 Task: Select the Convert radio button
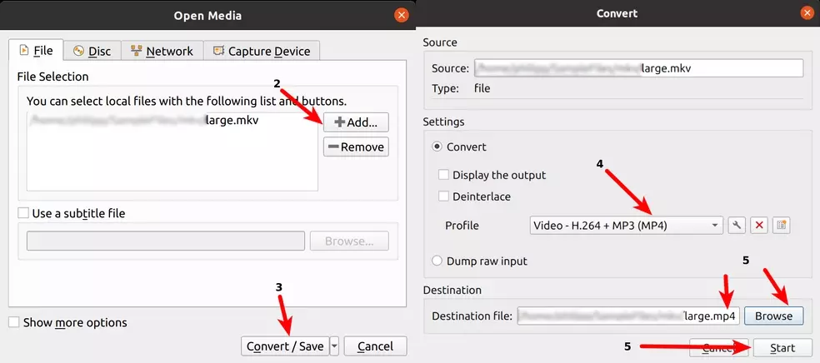click(x=437, y=147)
